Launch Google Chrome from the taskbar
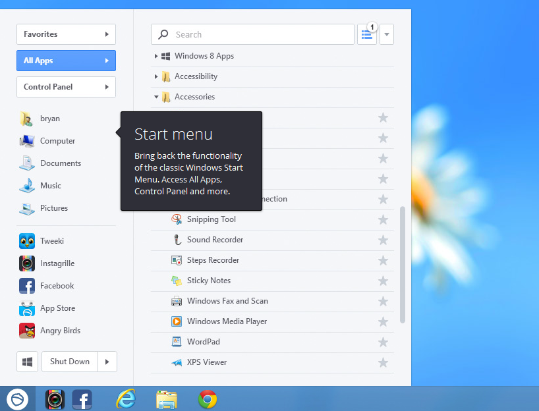The width and height of the screenshot is (539, 411). pos(207,398)
